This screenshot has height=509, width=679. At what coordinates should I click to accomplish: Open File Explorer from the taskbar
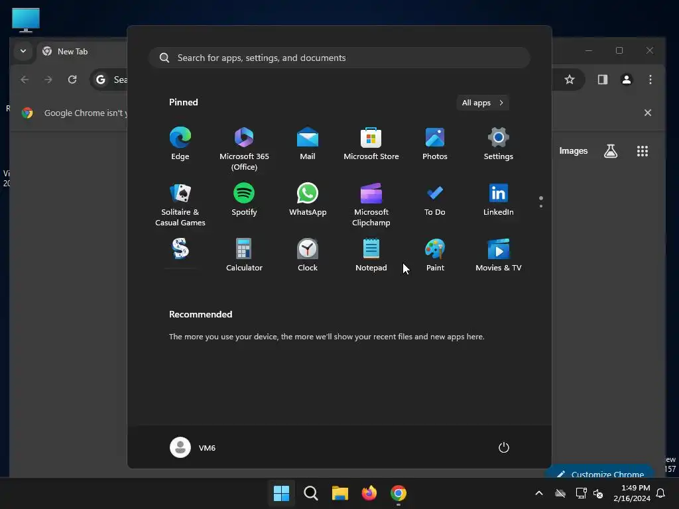point(340,493)
